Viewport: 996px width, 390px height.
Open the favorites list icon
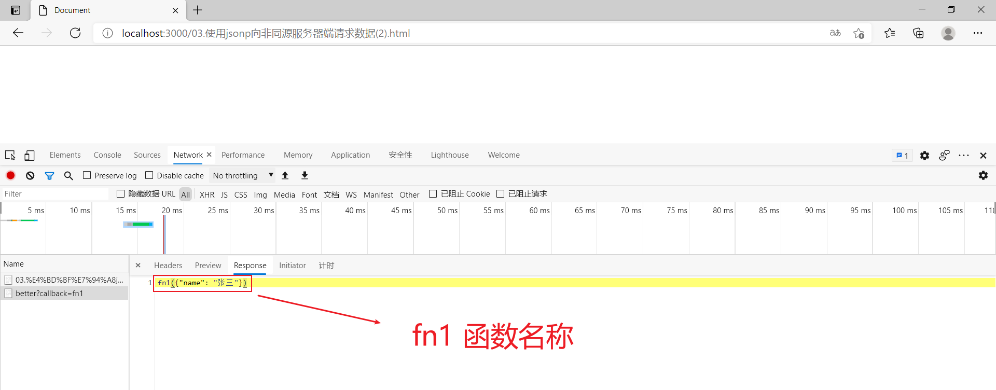click(x=890, y=33)
